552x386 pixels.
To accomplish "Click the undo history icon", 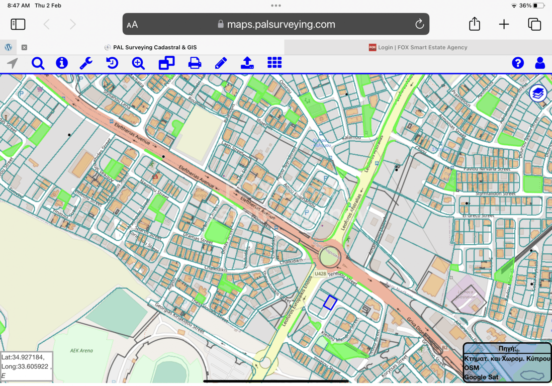I will [x=112, y=63].
